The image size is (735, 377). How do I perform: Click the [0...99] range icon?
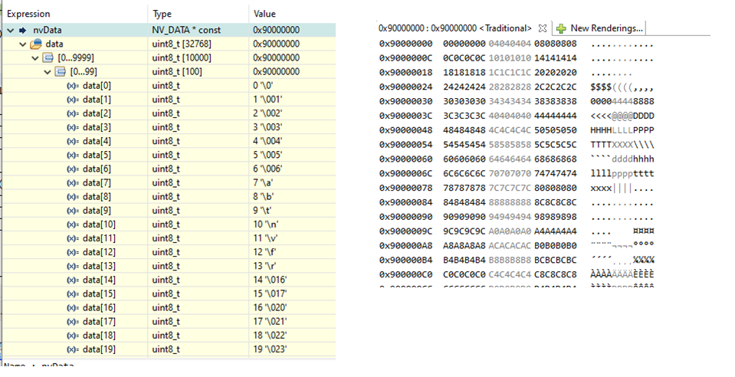tap(60, 72)
